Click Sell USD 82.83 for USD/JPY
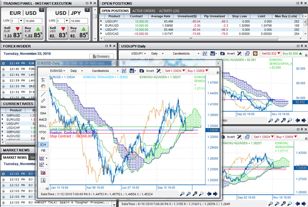 [x=58, y=32]
